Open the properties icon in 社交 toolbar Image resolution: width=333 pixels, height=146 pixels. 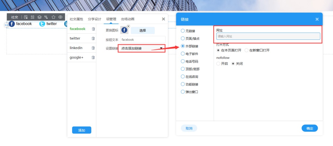(x=26, y=17)
